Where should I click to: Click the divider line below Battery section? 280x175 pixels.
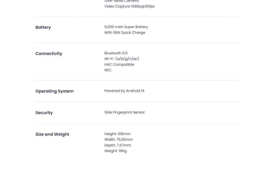point(137,43)
